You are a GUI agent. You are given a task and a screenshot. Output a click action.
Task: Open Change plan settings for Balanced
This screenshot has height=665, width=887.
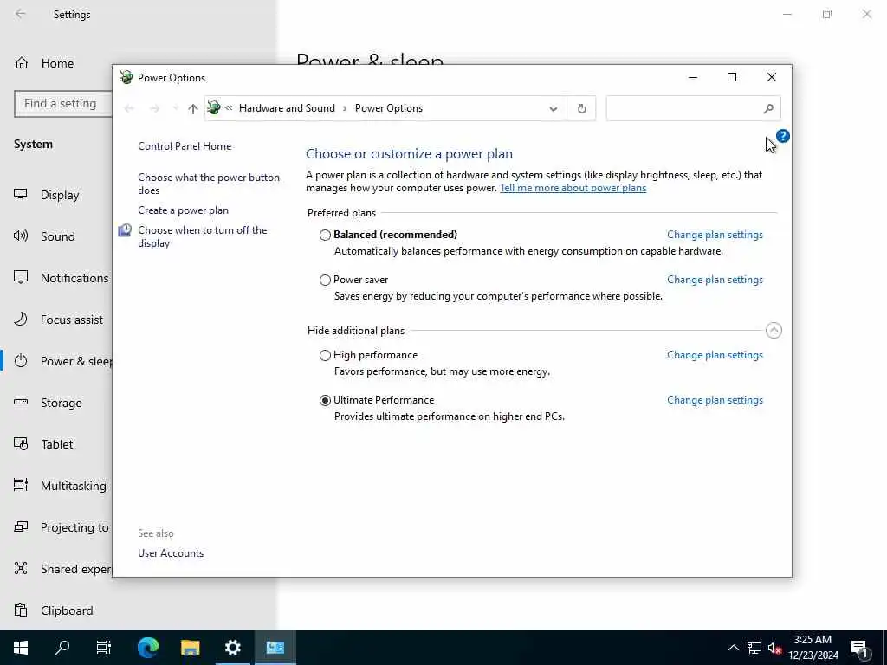point(715,235)
